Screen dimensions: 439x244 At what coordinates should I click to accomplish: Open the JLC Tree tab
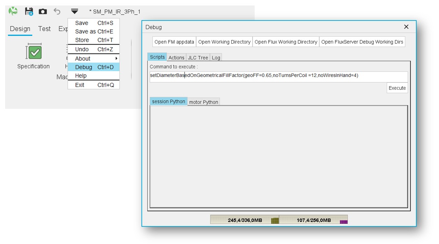(x=198, y=58)
